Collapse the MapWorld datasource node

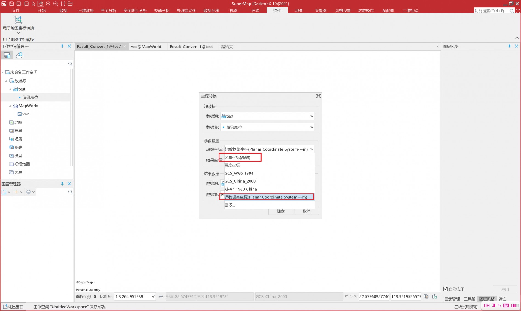pyautogui.click(x=10, y=106)
